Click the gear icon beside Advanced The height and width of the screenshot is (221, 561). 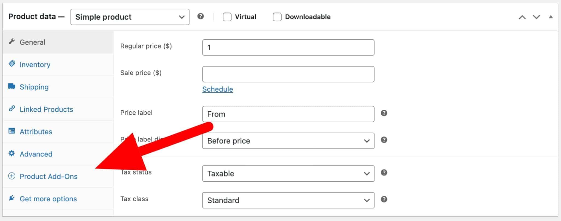11,153
